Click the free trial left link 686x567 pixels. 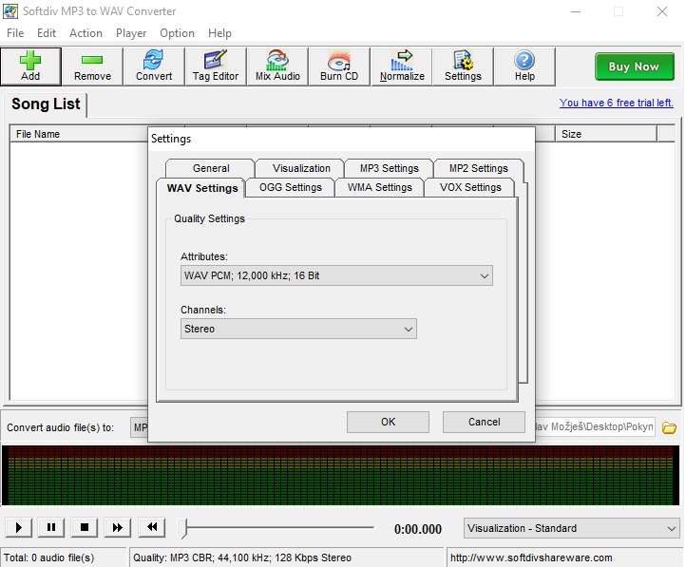coord(616,103)
